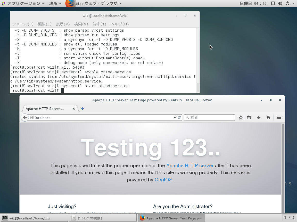Viewport: 297px width, 222px height.
Task: Open terminal ファイル(F) menu
Action: tap(23, 24)
